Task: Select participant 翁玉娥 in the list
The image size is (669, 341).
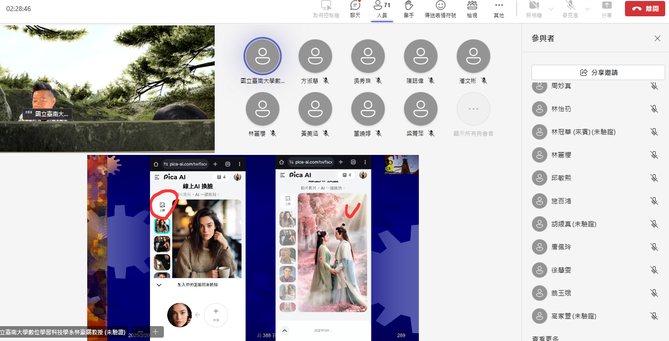Action: pos(595,293)
